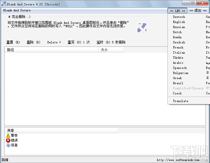Click the 退出 exit button
Image resolution: width=210 pixels, height=163 pixels.
point(198,10)
